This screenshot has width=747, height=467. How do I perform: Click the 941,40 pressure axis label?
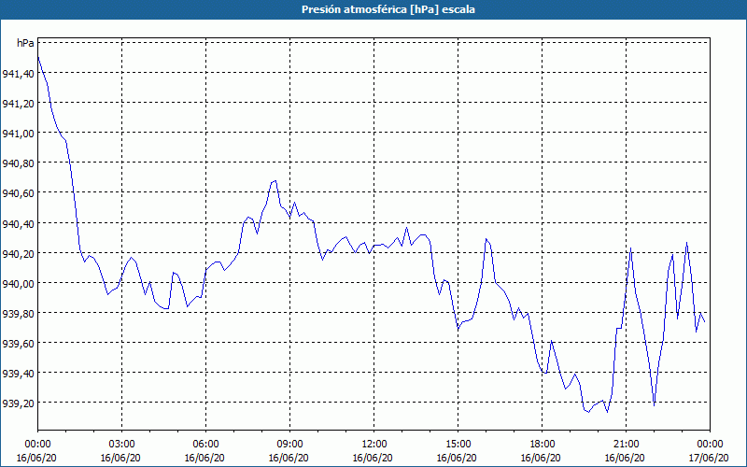[x=18, y=74]
